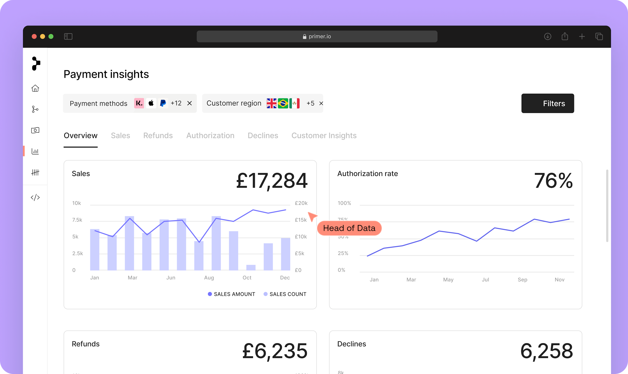Screen dimensions: 628x374
Task: Click the PayPal icon in Payment methods filter
Action: point(163,103)
